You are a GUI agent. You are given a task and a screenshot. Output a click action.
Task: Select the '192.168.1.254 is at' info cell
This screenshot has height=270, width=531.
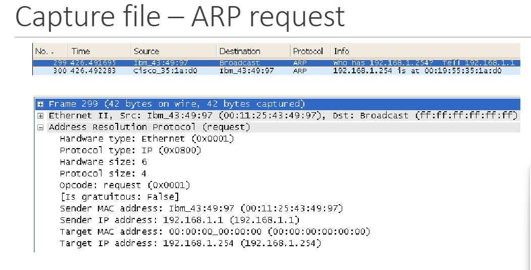click(417, 71)
